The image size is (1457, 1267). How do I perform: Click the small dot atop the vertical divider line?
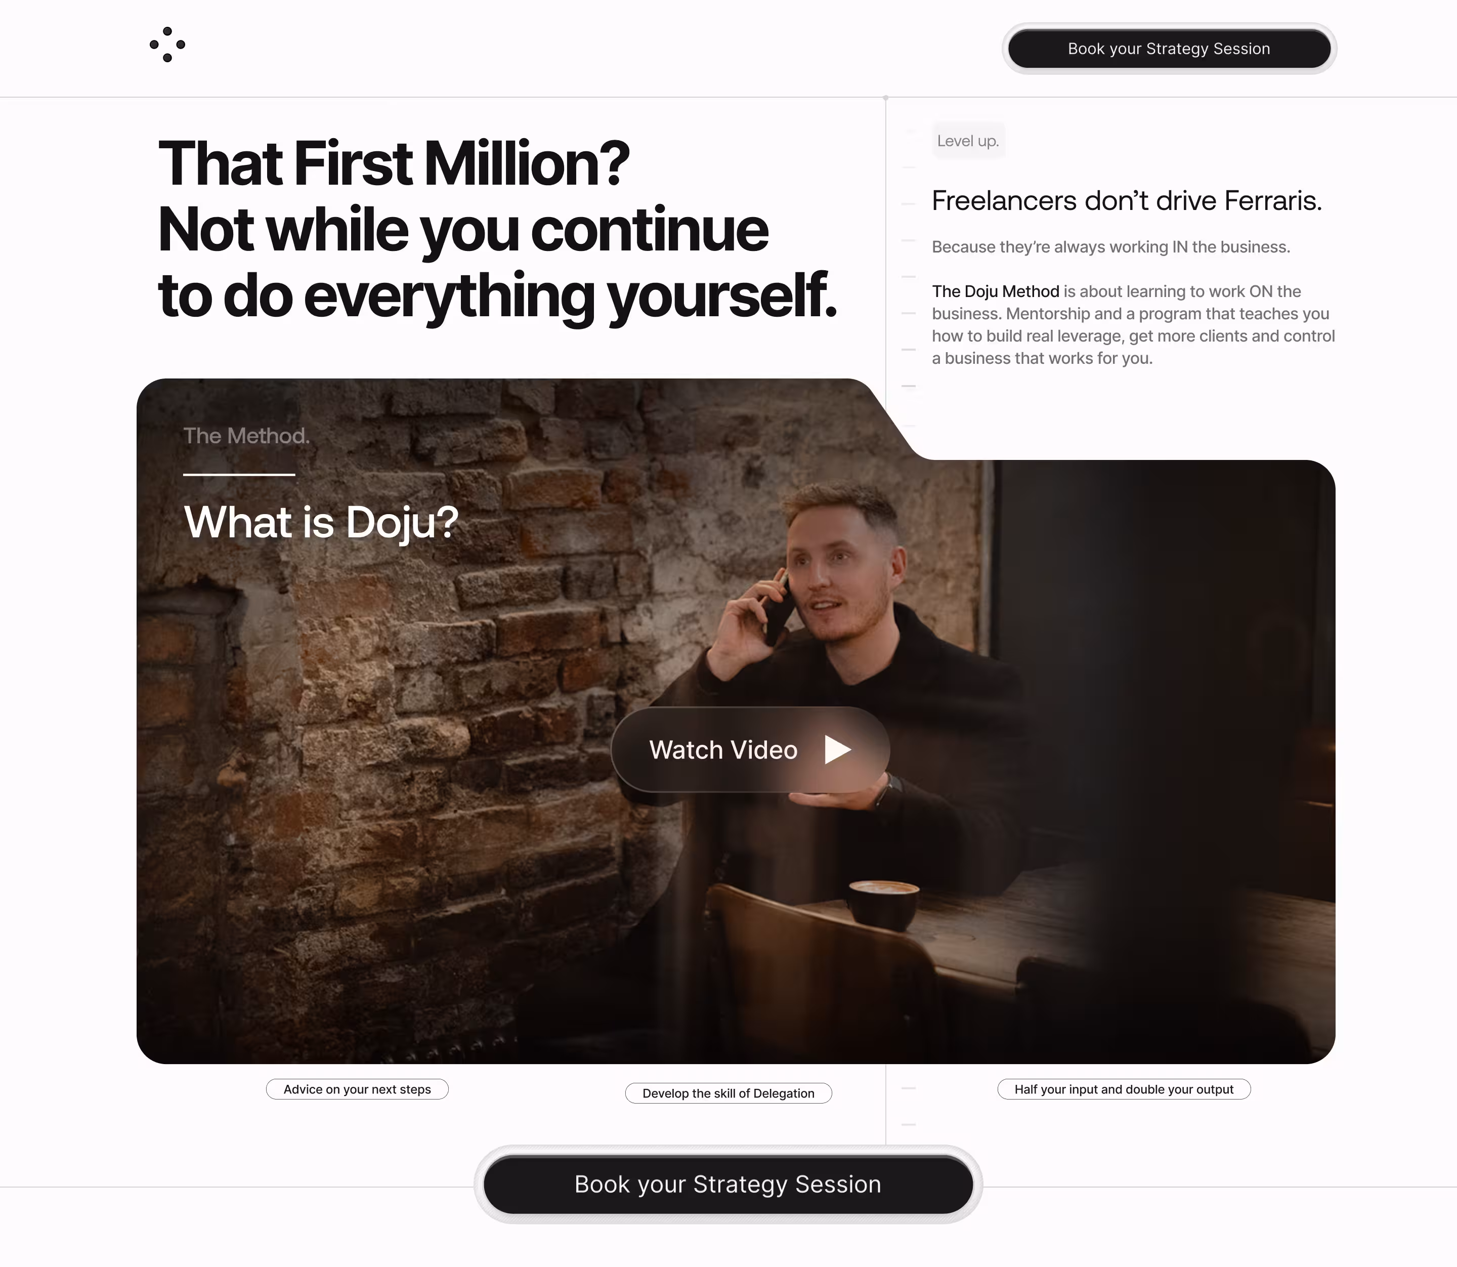click(886, 98)
